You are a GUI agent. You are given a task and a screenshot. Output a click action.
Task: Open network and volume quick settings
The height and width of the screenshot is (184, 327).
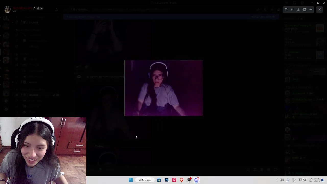tap(303, 180)
